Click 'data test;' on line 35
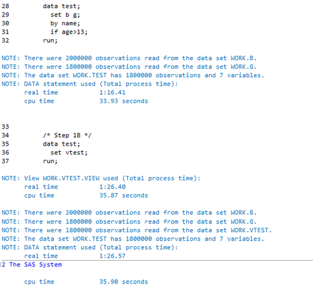313x286 pixels. (61, 144)
